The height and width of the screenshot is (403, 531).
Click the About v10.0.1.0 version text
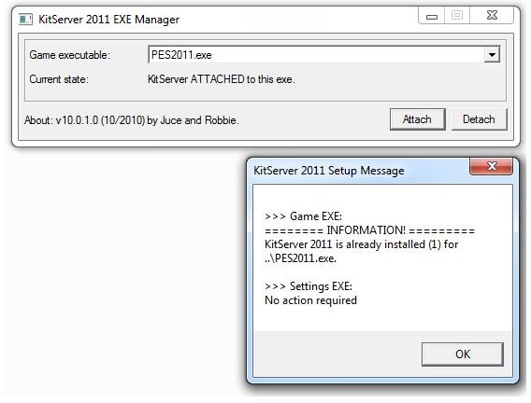[x=132, y=120]
